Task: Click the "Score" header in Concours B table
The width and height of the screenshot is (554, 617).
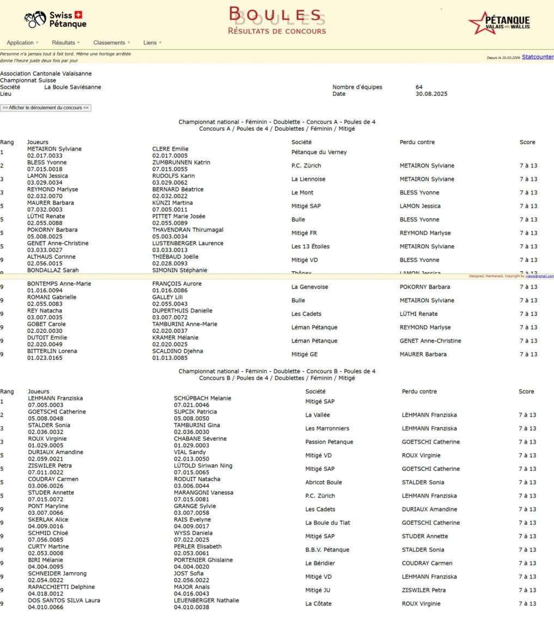Action: (x=526, y=392)
